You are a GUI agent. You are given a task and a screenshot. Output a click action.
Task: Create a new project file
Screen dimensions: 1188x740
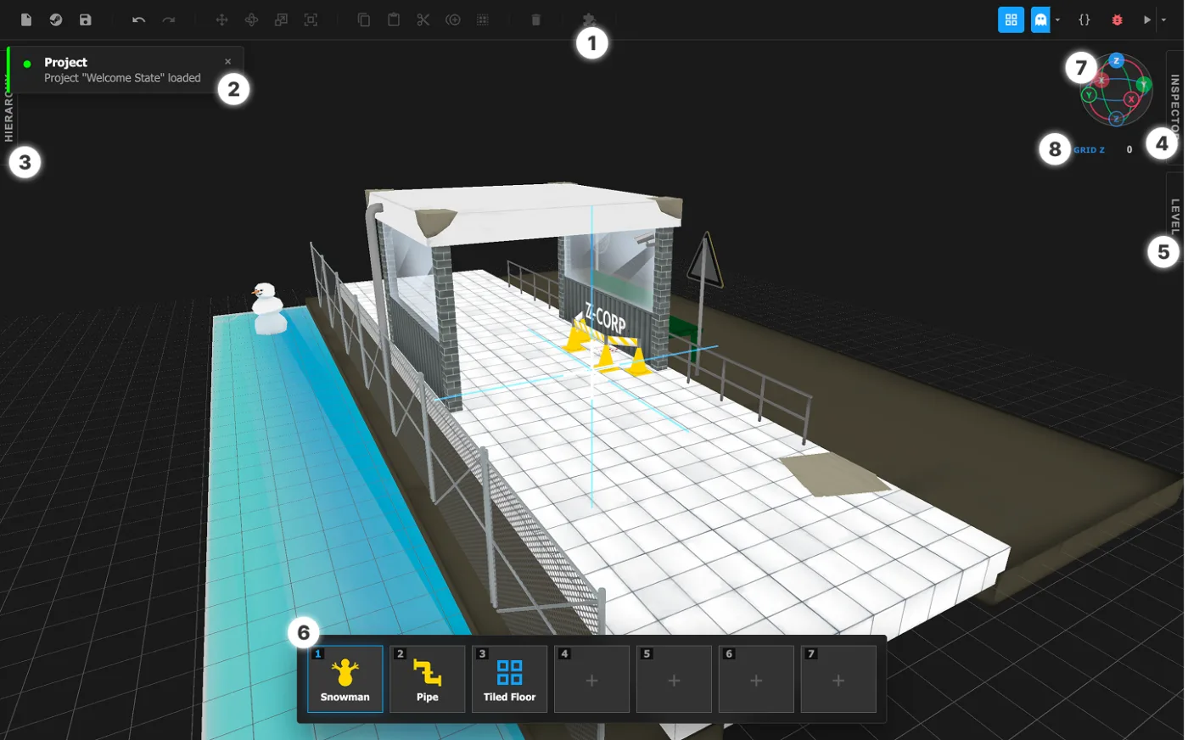coord(26,20)
